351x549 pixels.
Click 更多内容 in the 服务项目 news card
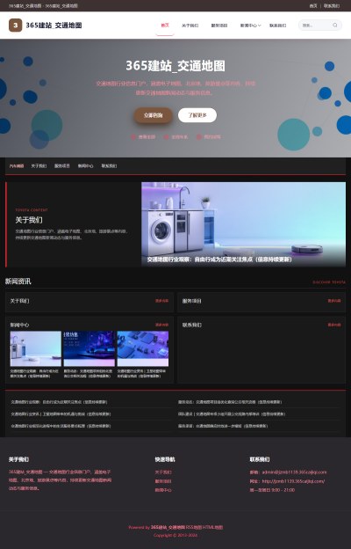pyautogui.click(x=334, y=301)
